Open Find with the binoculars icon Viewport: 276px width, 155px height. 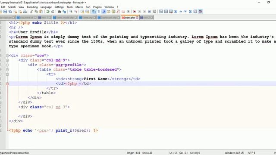[x=60, y=12]
